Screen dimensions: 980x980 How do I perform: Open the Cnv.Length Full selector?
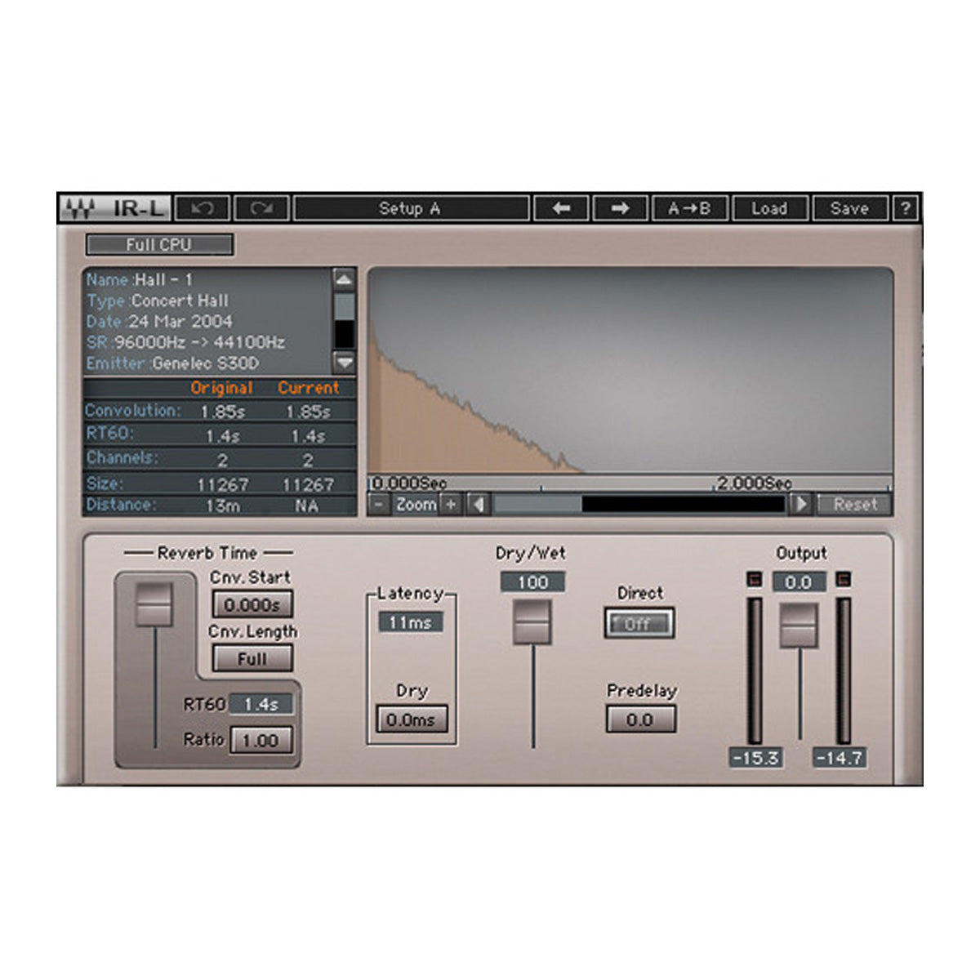coord(252,657)
